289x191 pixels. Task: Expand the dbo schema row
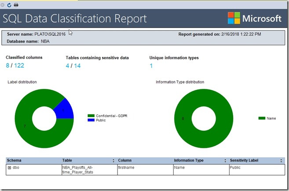point(10,168)
